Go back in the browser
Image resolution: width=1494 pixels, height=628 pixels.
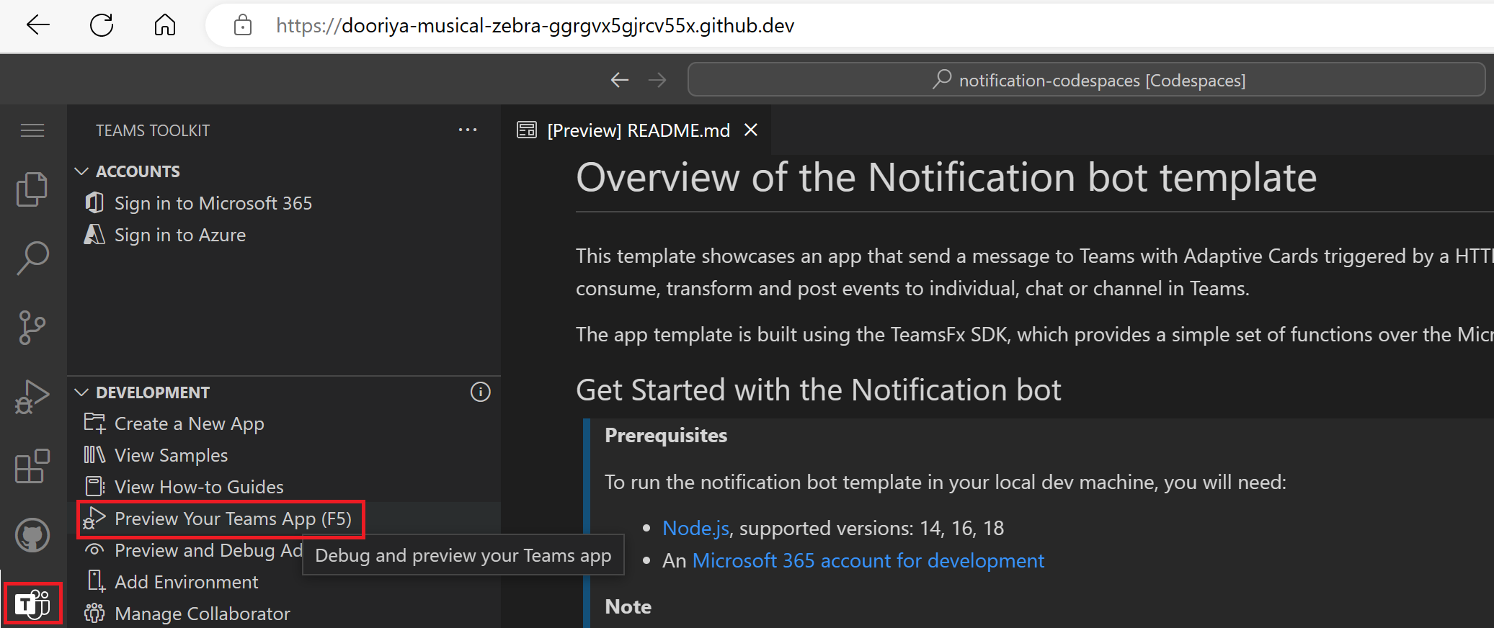(37, 25)
